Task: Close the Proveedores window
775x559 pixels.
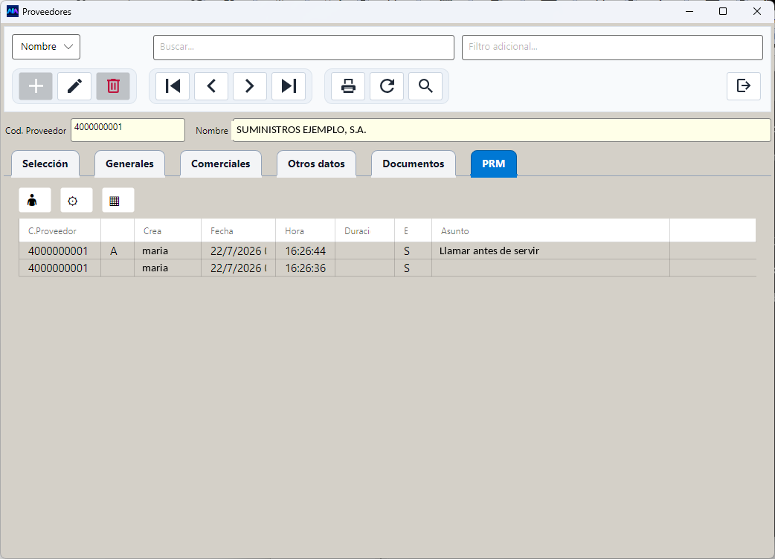Action: pyautogui.click(x=756, y=11)
